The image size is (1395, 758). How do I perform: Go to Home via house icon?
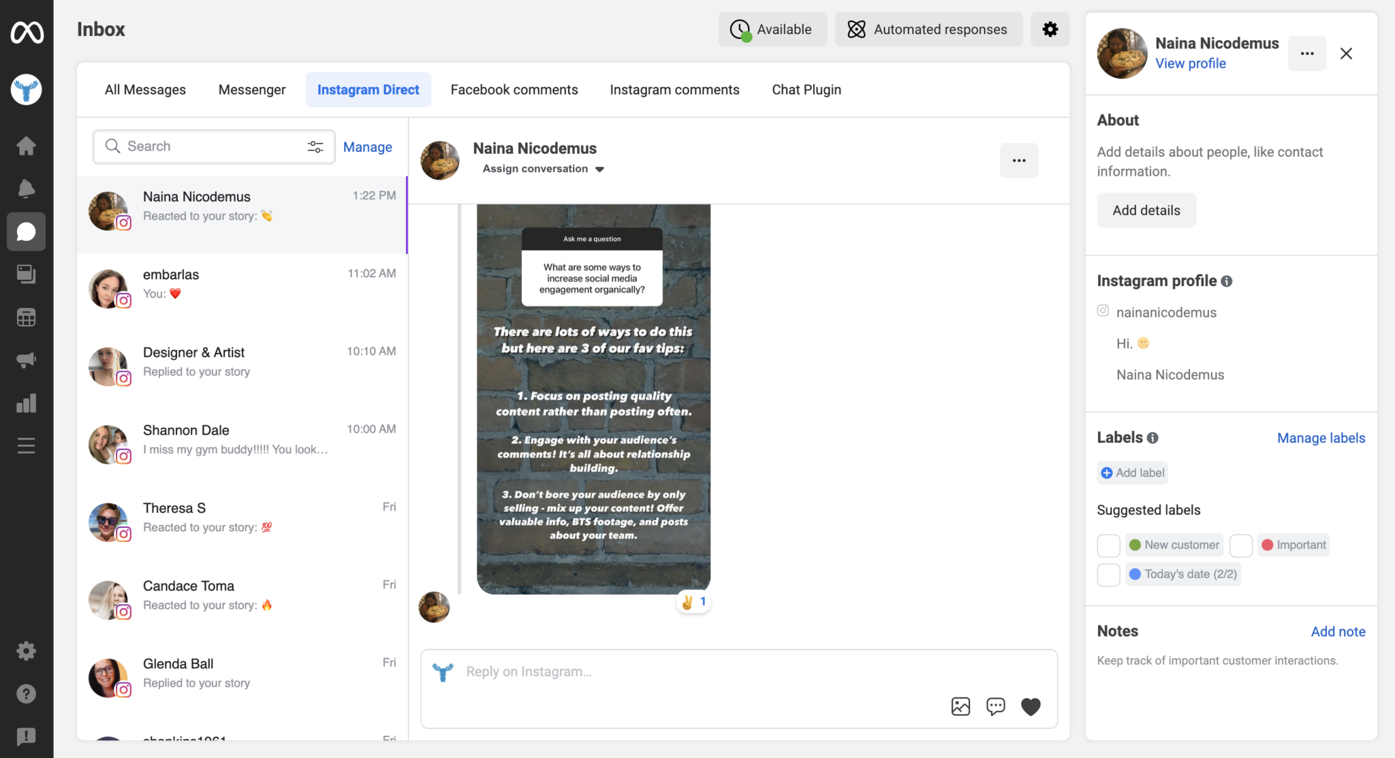click(27, 145)
